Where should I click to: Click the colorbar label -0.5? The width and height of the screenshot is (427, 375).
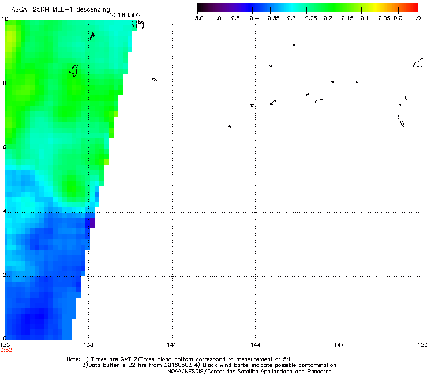[x=233, y=18]
